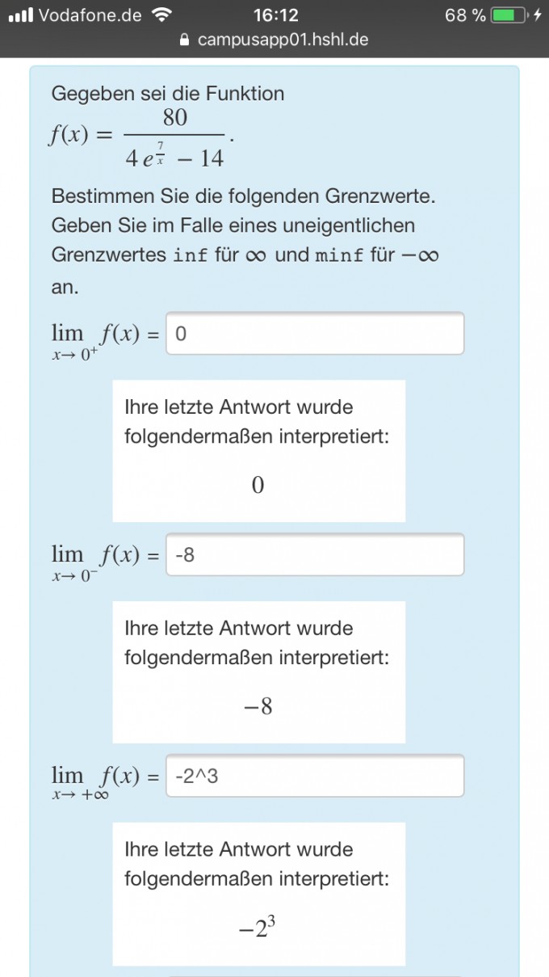The height and width of the screenshot is (977, 549).
Task: Tap the padlock icon beside the URL
Action: [x=186, y=39]
